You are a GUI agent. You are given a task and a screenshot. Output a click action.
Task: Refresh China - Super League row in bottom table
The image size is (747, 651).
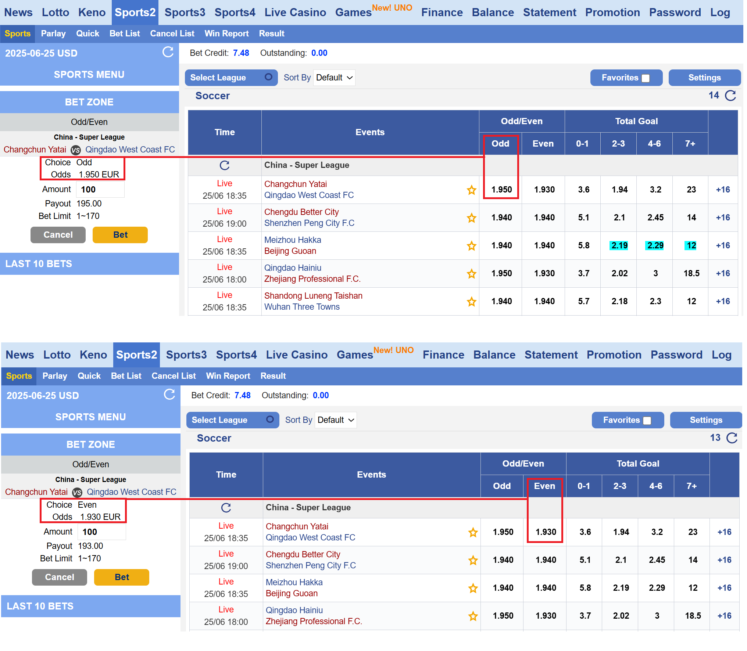tap(226, 508)
